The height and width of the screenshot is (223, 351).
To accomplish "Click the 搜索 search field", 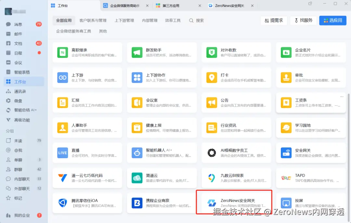I will click(197, 21).
